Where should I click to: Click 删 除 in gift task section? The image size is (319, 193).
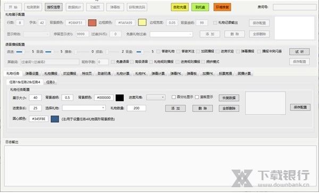(203, 108)
